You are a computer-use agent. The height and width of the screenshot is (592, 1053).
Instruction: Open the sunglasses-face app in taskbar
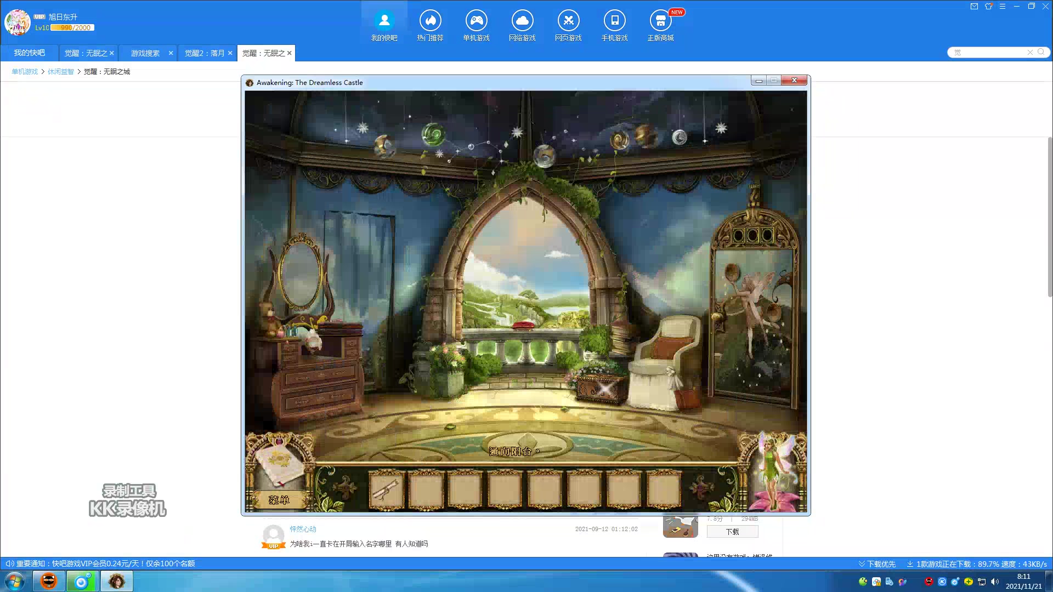(49, 581)
